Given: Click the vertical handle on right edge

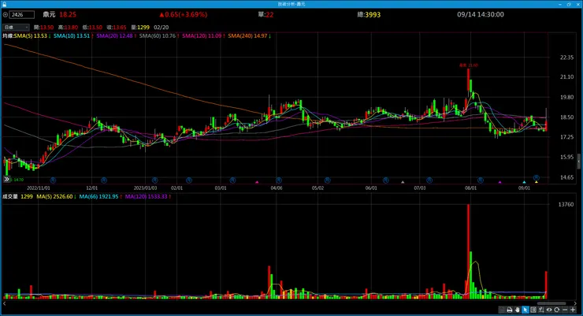Looking at the screenshot, I should [579, 162].
